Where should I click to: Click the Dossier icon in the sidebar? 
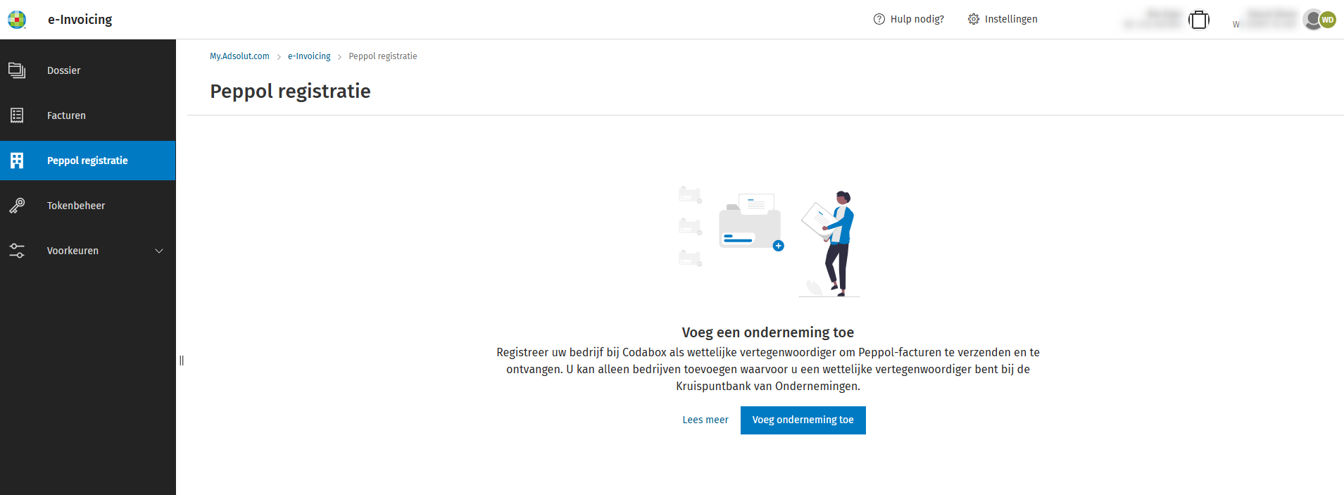point(17,70)
